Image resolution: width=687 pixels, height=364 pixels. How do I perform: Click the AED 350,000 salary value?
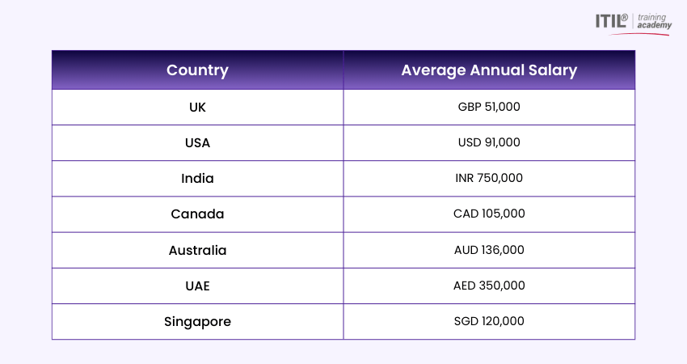click(489, 286)
